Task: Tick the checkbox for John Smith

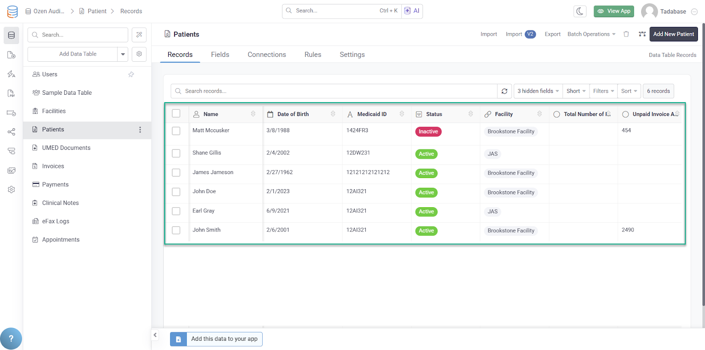Action: (x=176, y=230)
